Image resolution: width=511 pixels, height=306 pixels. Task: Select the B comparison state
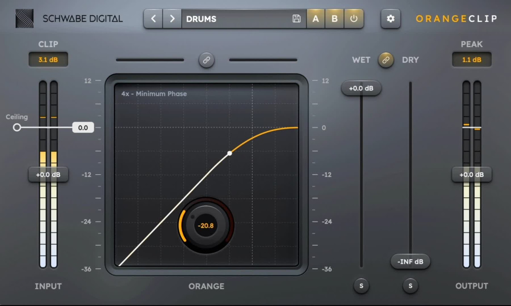click(334, 19)
